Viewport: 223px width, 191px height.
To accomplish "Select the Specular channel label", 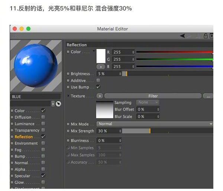I will (22, 176).
